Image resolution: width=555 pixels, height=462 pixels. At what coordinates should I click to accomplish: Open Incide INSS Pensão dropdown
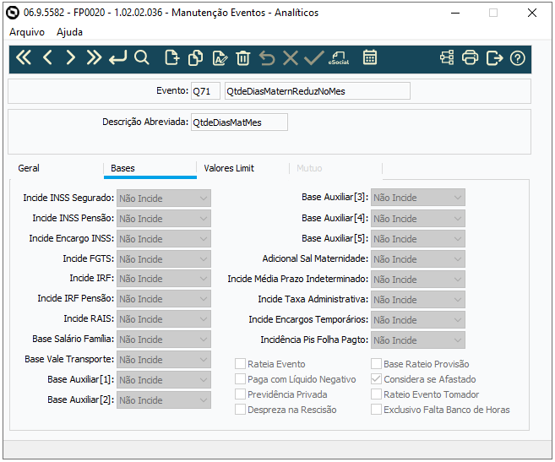[164, 219]
